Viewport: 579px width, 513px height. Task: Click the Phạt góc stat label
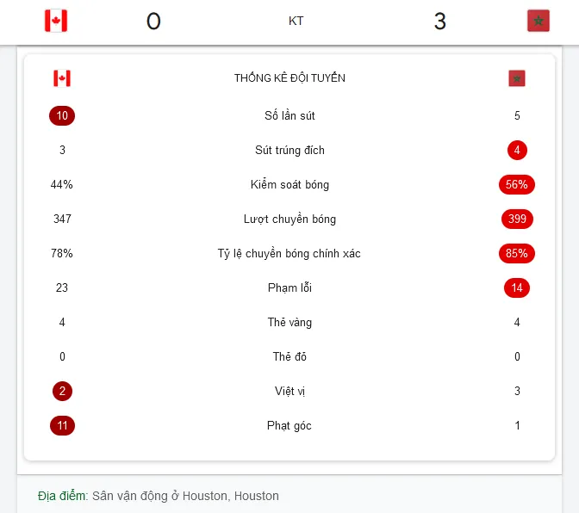pos(289,426)
